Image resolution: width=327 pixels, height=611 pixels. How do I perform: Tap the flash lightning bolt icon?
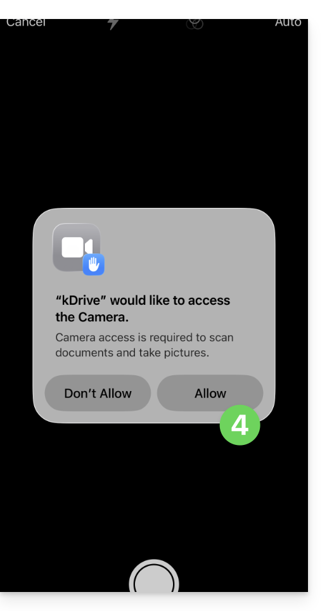(113, 23)
